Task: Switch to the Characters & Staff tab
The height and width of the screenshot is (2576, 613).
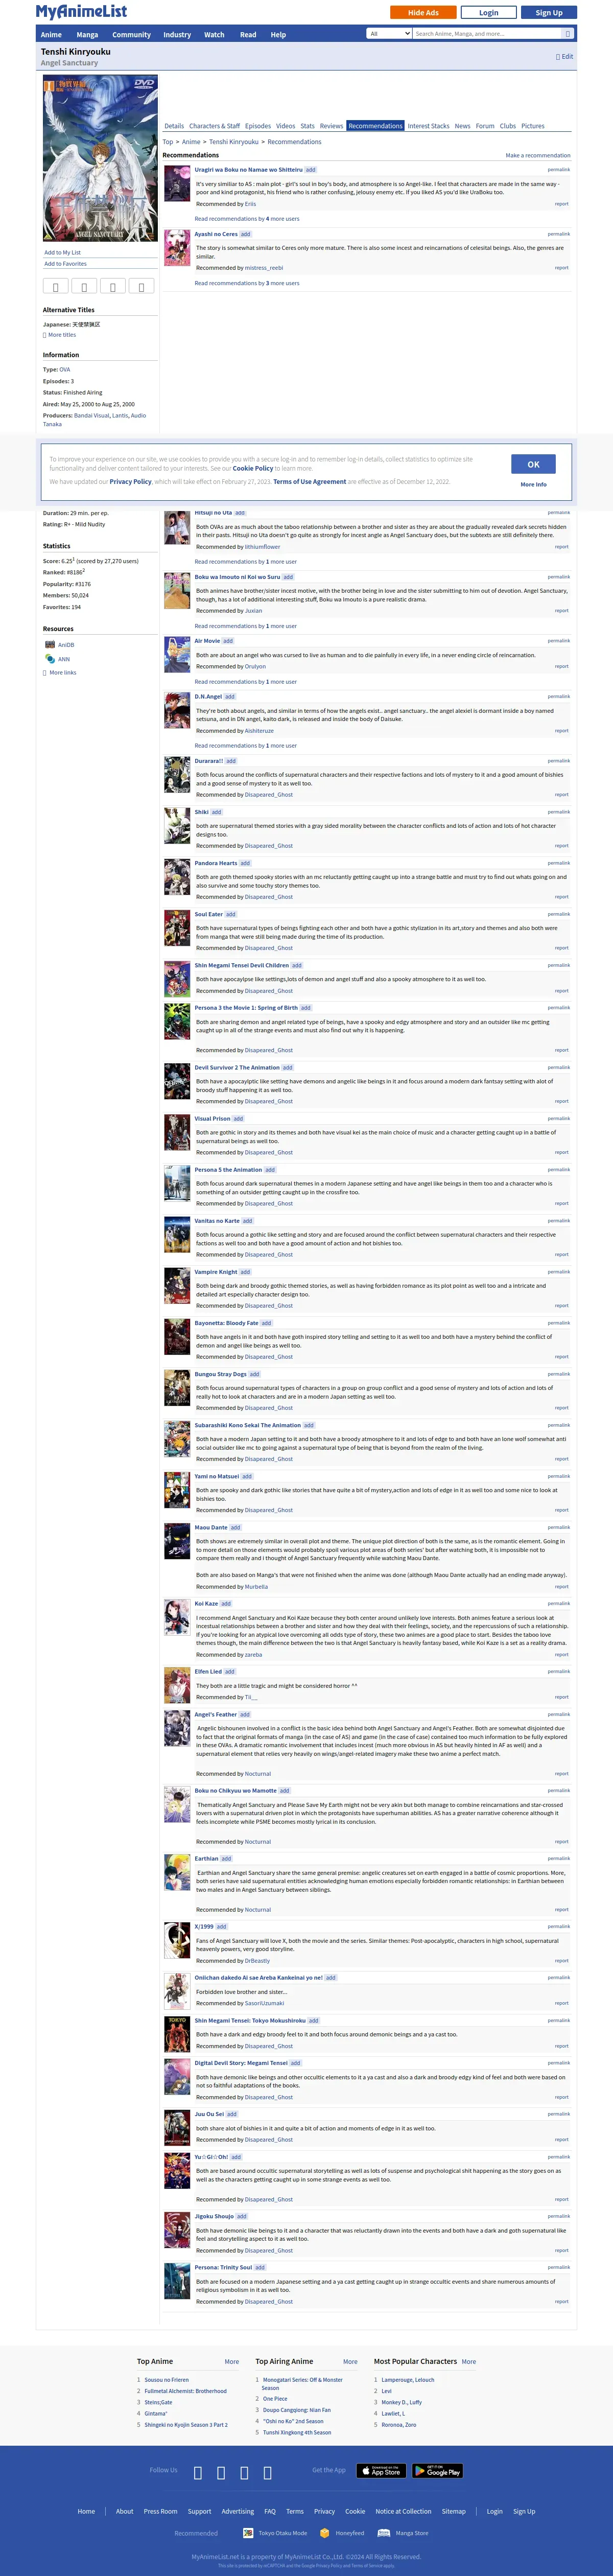Action: tap(214, 126)
